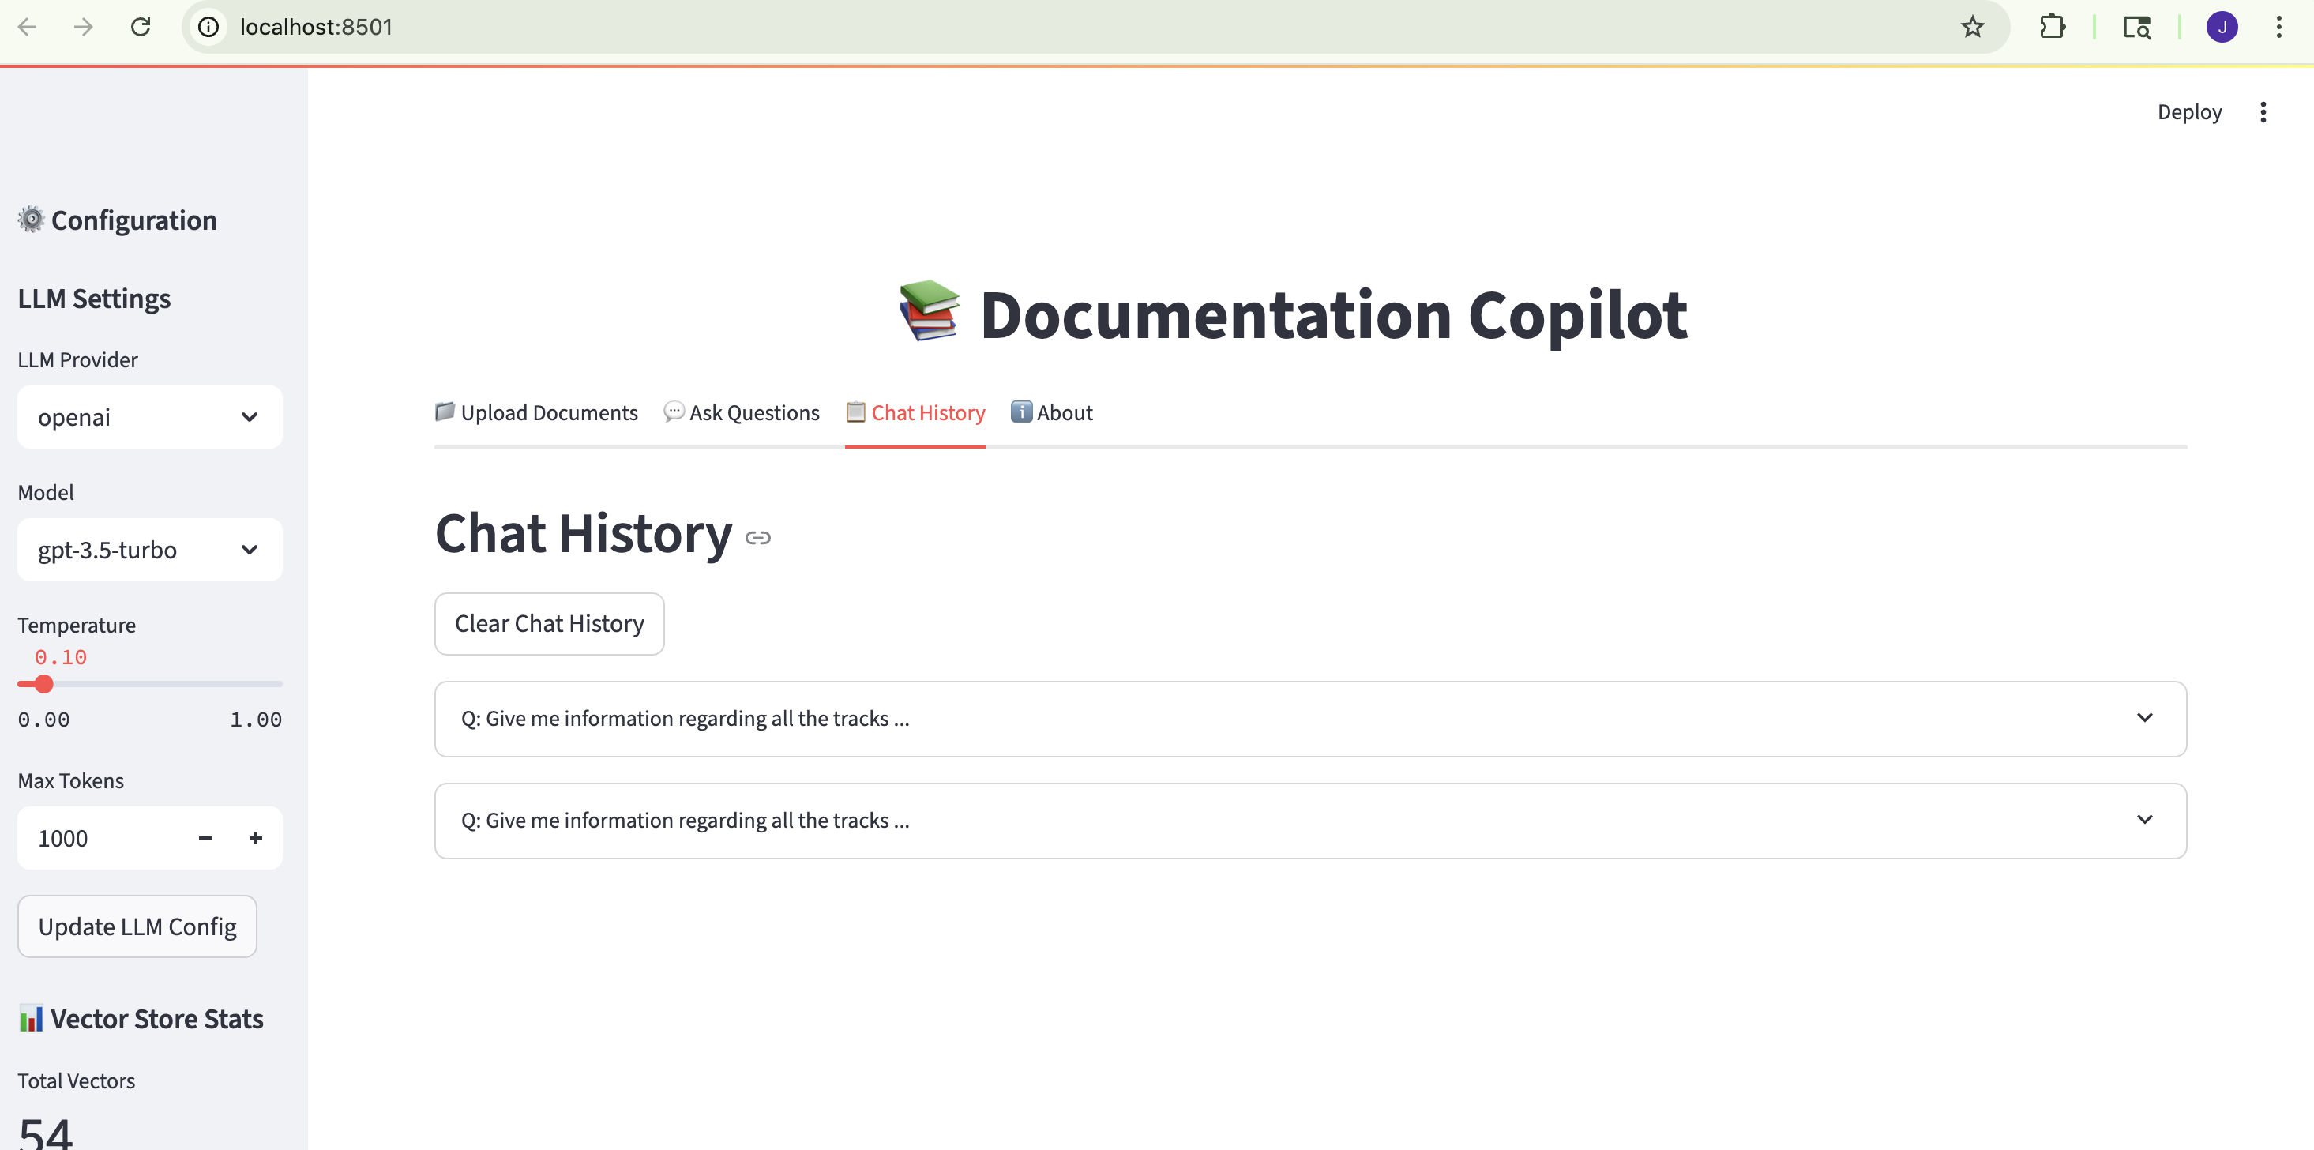Expand the first question history entry
2314x1150 pixels.
point(1309,719)
